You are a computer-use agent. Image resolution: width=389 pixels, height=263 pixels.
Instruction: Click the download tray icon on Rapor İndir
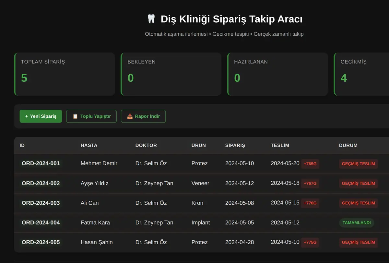pos(130,116)
